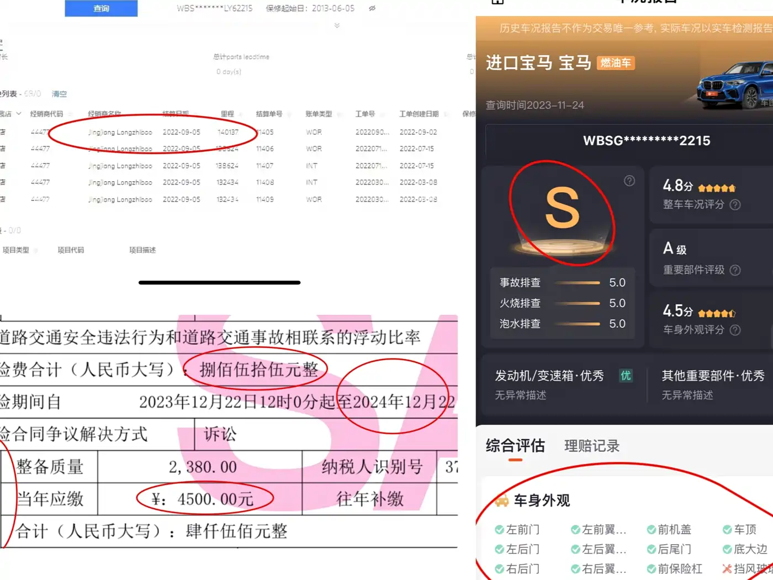Screen dimensions: 773x580
Task: Click the blue 查询 search button
Action: (101, 8)
